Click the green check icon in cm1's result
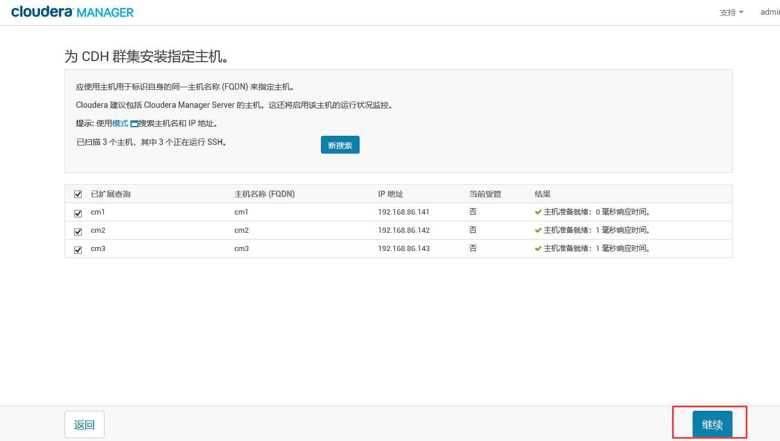 (538, 212)
